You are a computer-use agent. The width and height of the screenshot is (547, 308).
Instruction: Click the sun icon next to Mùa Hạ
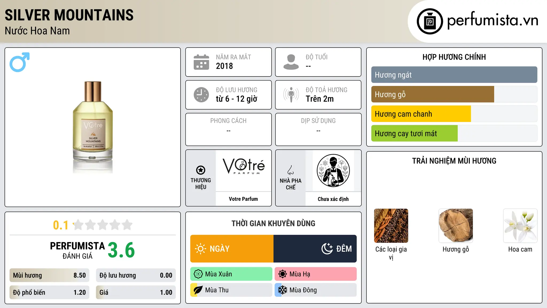pos(283,274)
